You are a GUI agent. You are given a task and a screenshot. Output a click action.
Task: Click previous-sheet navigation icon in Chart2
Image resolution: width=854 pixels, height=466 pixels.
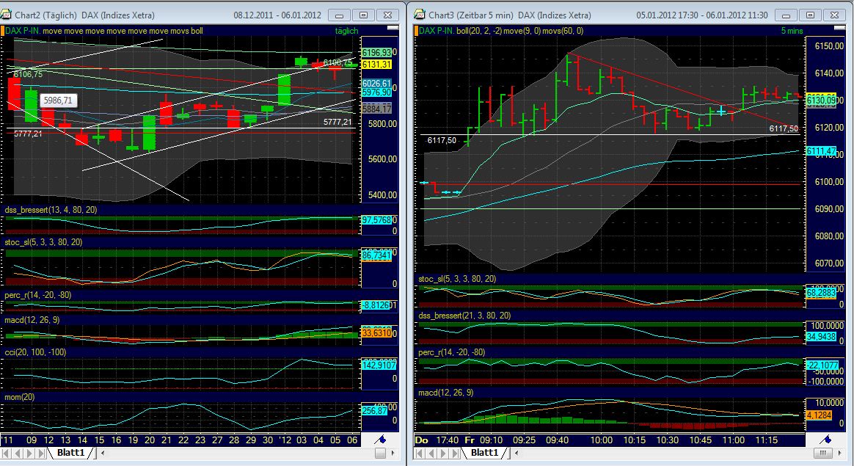pyautogui.click(x=18, y=454)
